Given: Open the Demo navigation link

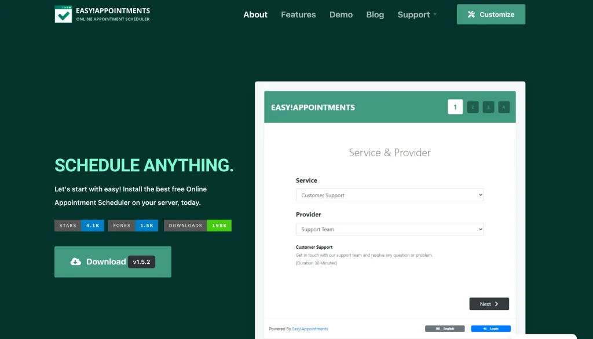Looking at the screenshot, I should pos(341,14).
